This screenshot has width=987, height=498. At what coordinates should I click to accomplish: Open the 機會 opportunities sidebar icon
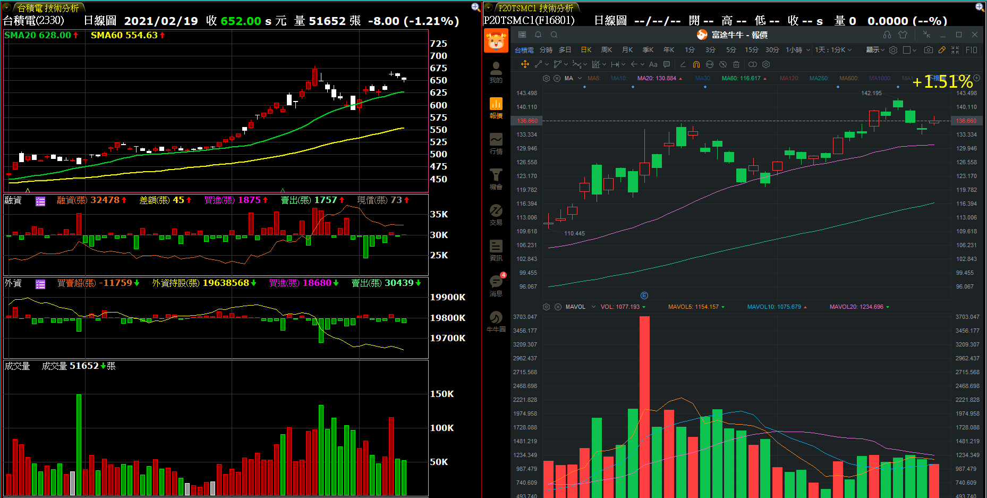pyautogui.click(x=496, y=179)
